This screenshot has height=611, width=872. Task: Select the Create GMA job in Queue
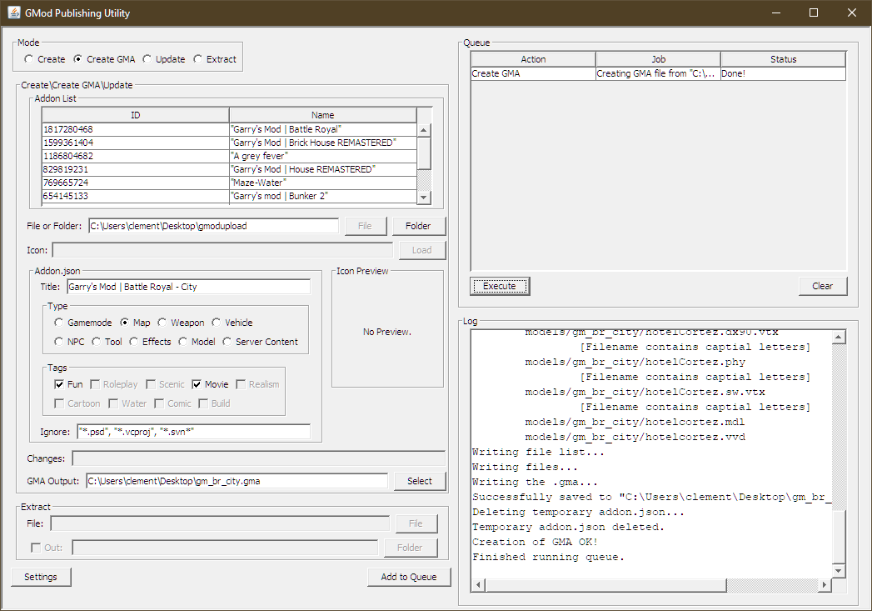click(x=659, y=73)
